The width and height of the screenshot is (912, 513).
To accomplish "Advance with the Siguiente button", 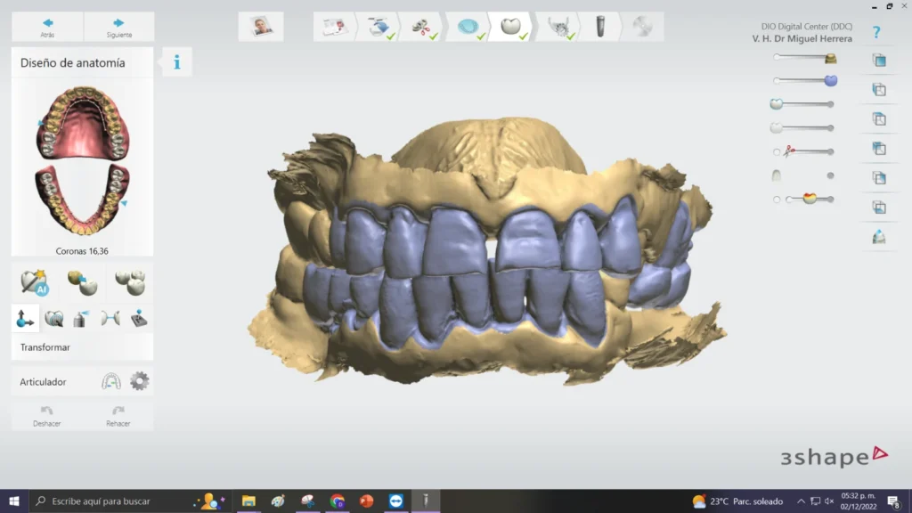I will point(118,28).
